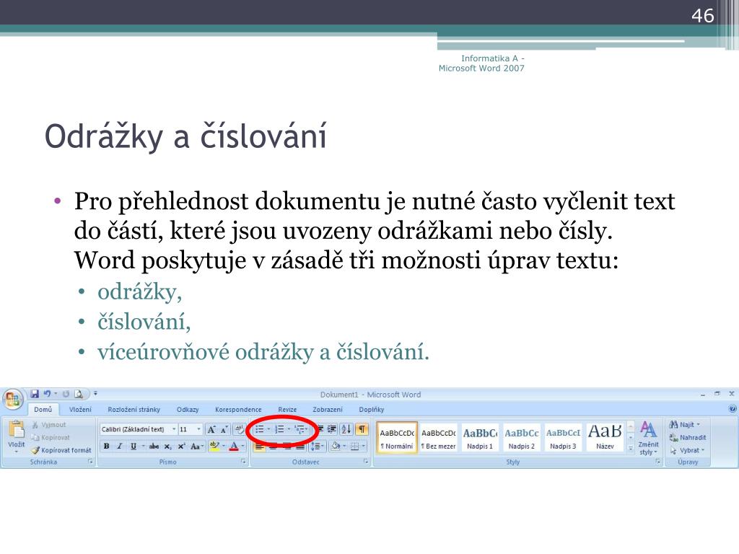Viewport: 739px width, 554px height.
Task: Apply subscript formatting x₂
Action: (167, 447)
